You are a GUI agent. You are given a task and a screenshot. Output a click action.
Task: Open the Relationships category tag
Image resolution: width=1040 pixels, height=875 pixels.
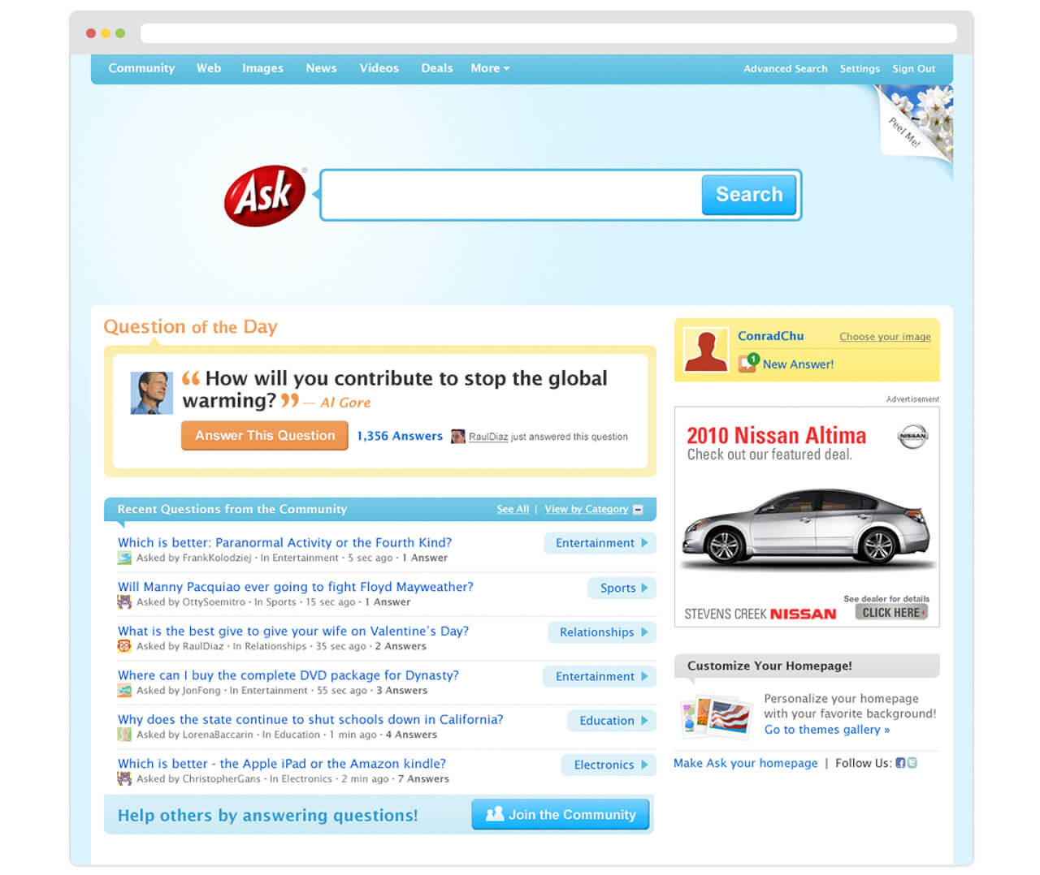[602, 632]
